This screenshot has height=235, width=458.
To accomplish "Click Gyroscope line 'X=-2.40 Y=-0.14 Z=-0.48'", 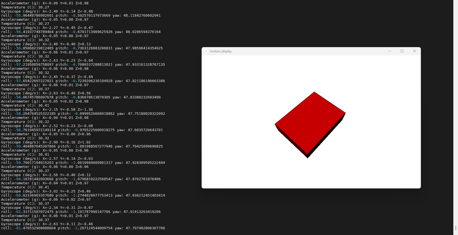I will (47, 11).
